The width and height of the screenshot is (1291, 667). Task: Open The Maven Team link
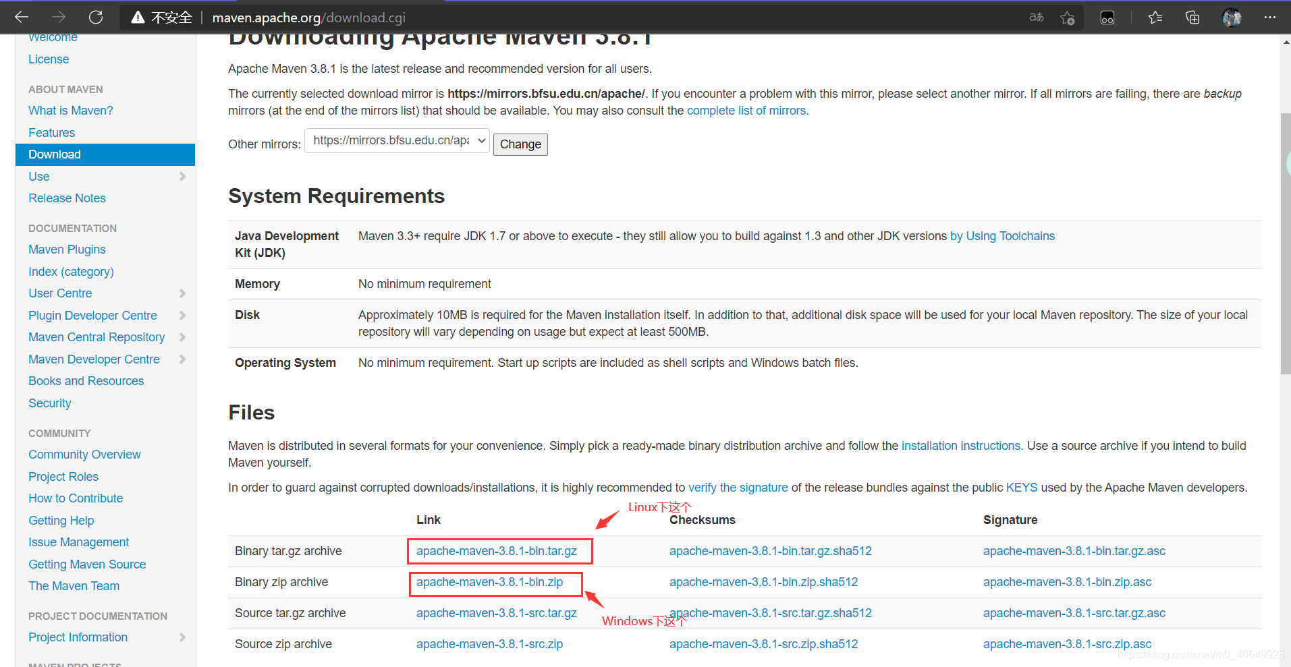(x=74, y=586)
